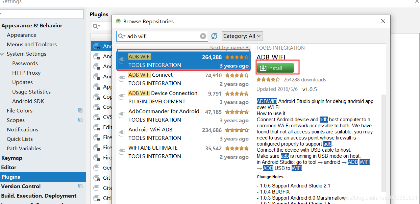
Task: Select the Edit row in Plugins list
Action: (x=101, y=127)
